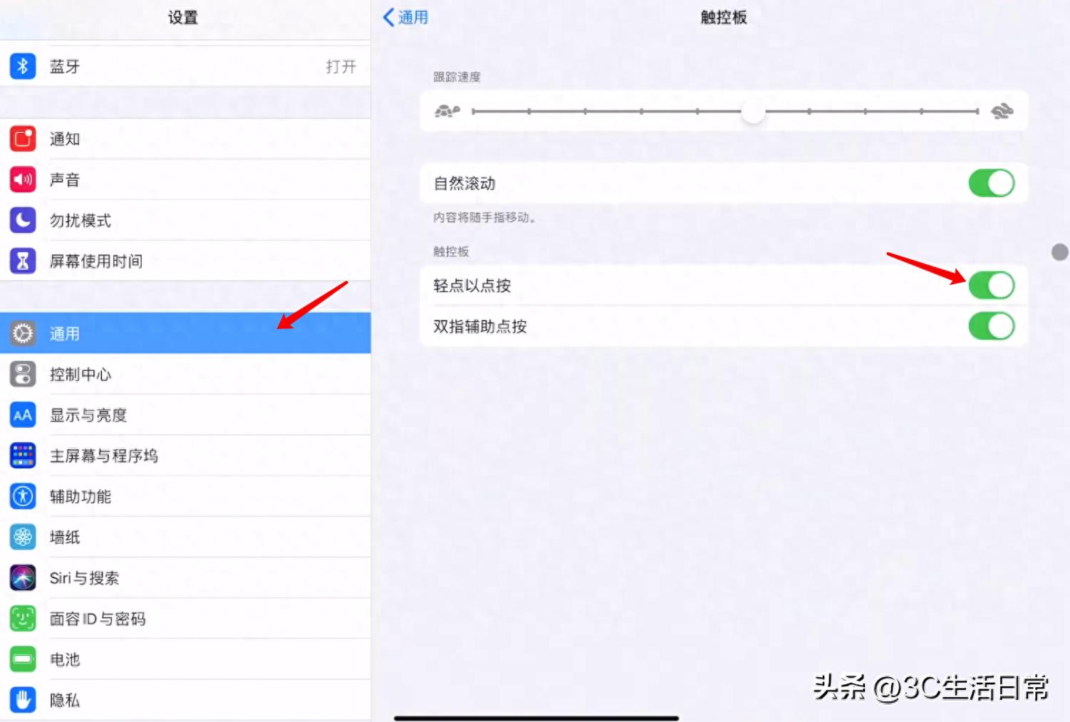
Task: Click the 声音 (Sounds) speaker icon
Action: coord(22,179)
